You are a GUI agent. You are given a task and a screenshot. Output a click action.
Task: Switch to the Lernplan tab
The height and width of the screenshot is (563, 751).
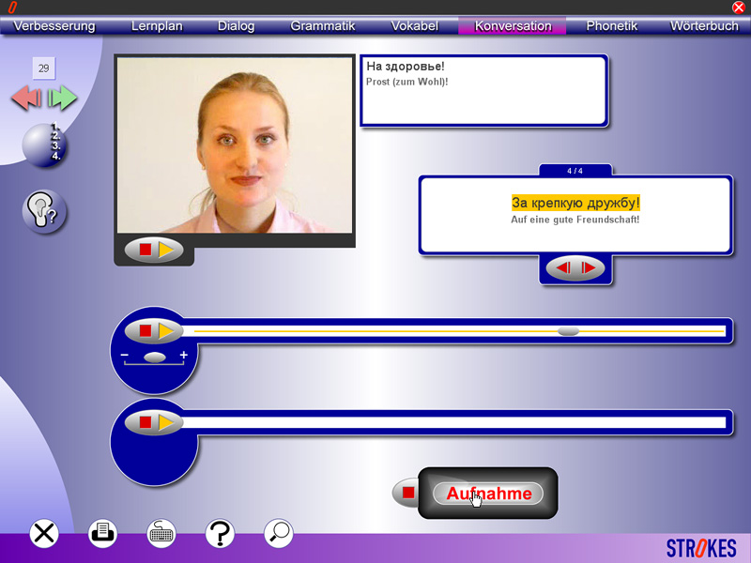[157, 26]
